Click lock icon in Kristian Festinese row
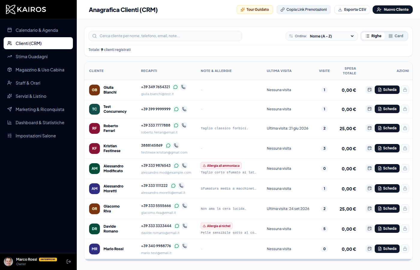The image size is (420, 270). [405, 148]
